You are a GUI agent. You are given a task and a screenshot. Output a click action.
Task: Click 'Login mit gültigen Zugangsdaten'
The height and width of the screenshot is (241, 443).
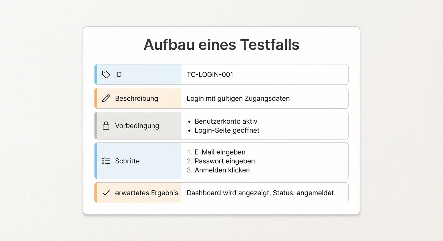pyautogui.click(x=238, y=98)
